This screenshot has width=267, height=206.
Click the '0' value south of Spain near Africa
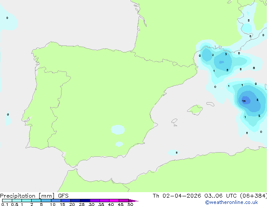[176, 153]
